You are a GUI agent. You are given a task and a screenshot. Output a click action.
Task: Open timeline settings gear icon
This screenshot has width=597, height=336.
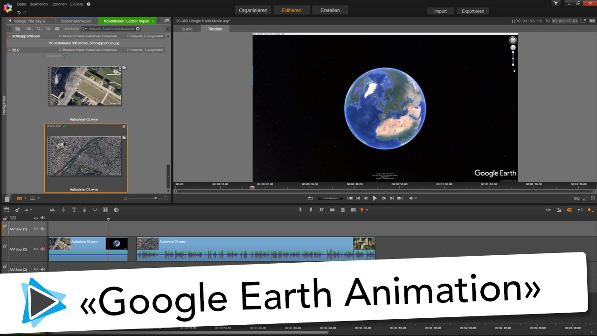[x=17, y=210]
